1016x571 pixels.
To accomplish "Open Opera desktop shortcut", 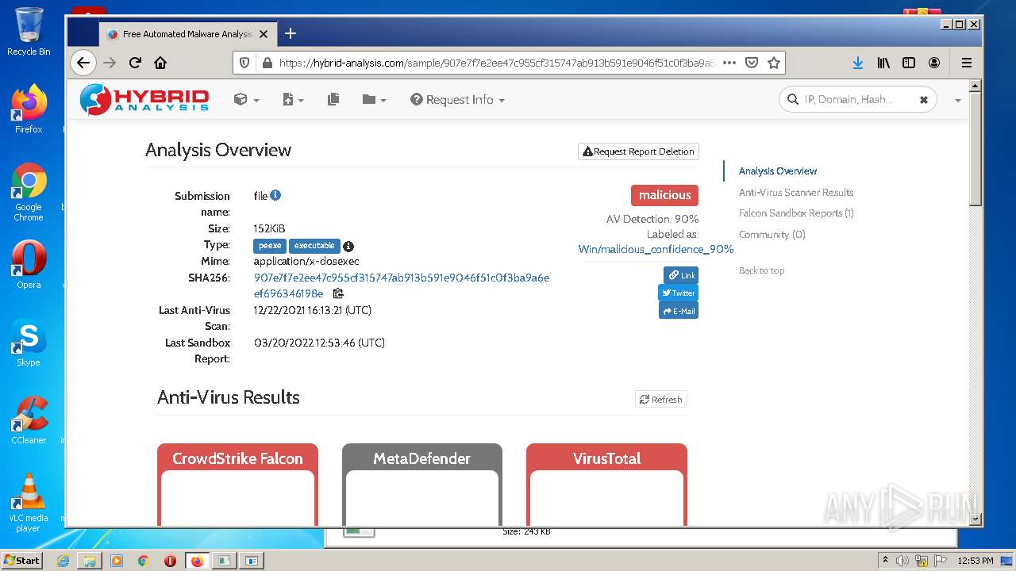I will [x=29, y=265].
